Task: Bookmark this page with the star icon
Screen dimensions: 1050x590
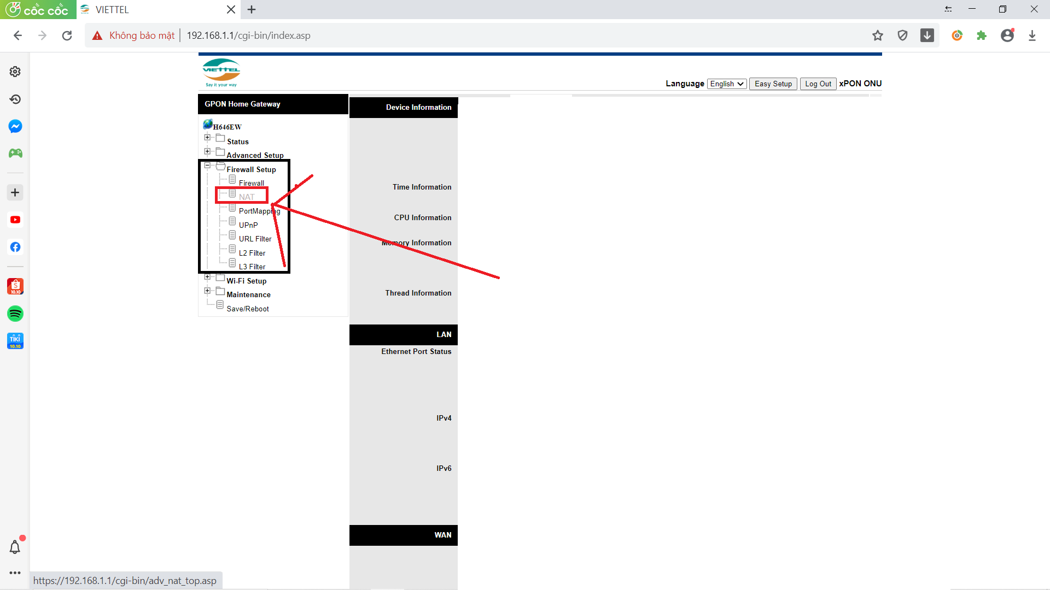Action: (x=878, y=36)
